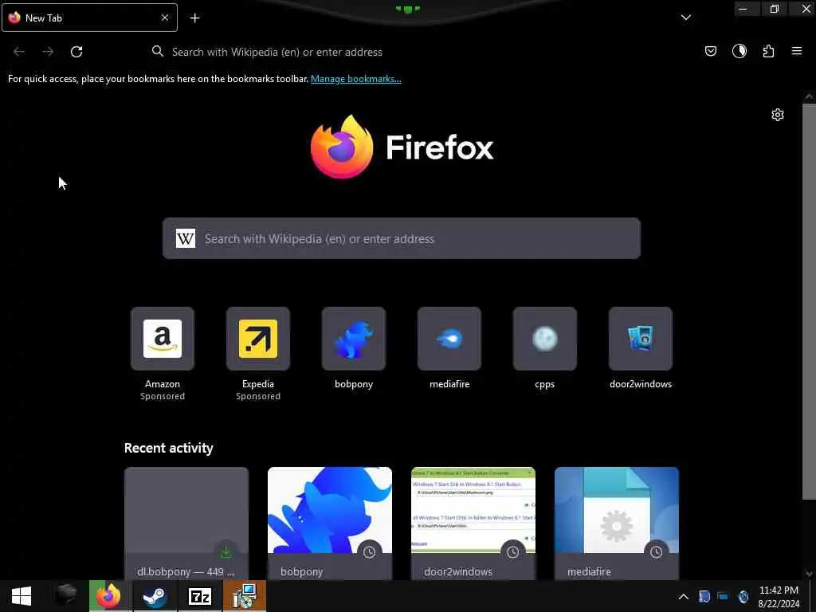Select the New Tab browser tab

[89, 18]
